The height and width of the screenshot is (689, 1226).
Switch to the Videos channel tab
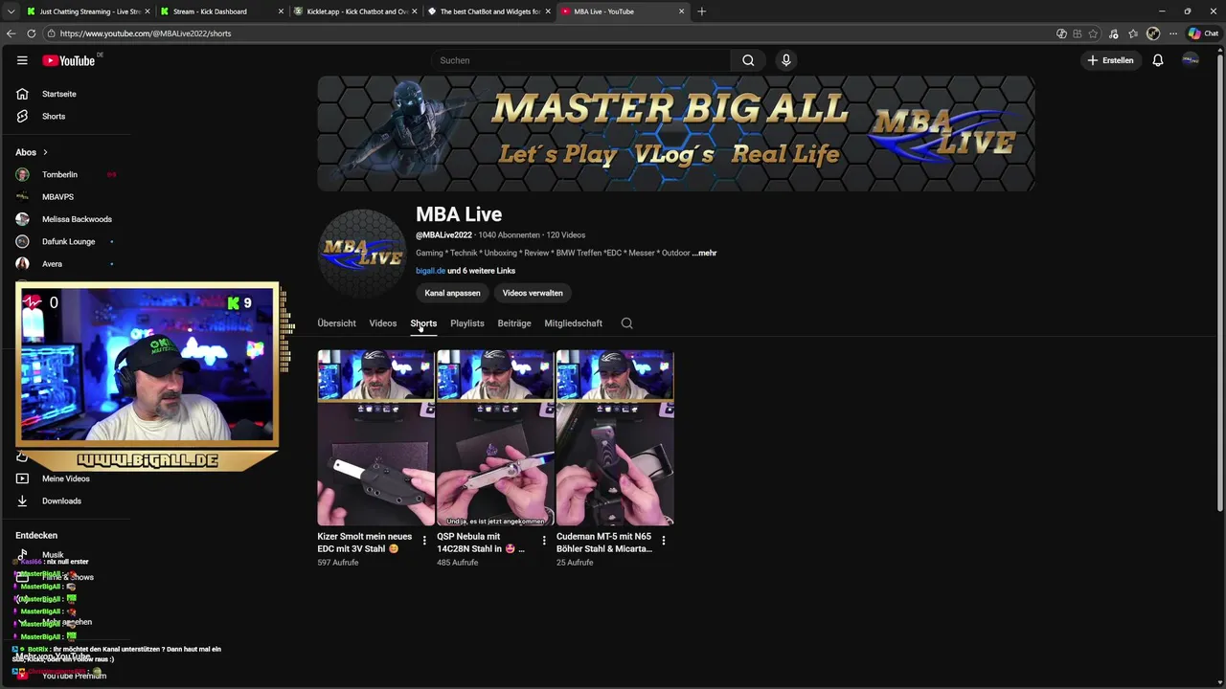(383, 323)
